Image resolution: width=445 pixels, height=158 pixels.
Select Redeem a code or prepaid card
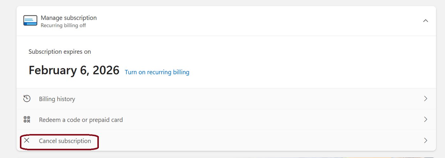81,120
